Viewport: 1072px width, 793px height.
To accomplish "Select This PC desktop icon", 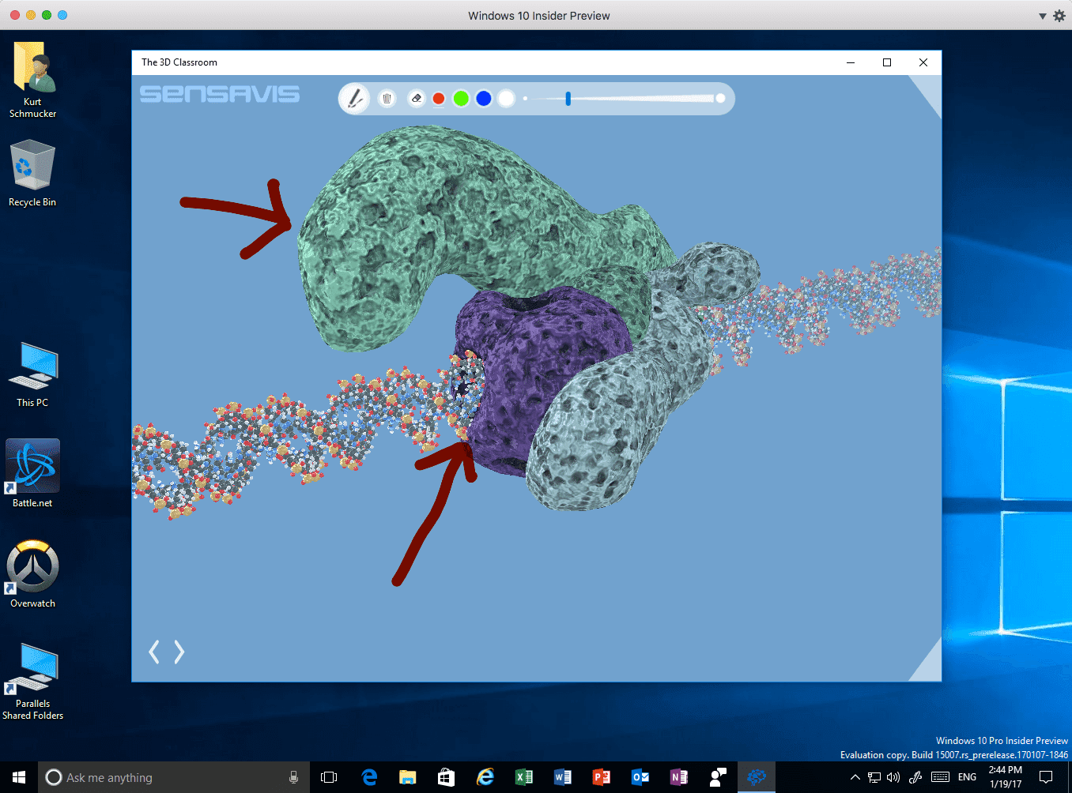I will point(32,374).
